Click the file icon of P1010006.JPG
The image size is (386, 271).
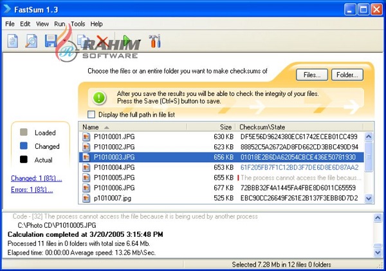coord(86,188)
